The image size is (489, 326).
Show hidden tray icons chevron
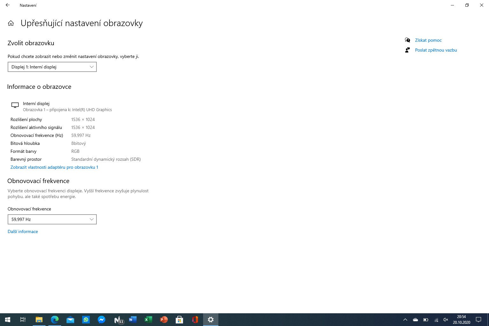coord(405,320)
